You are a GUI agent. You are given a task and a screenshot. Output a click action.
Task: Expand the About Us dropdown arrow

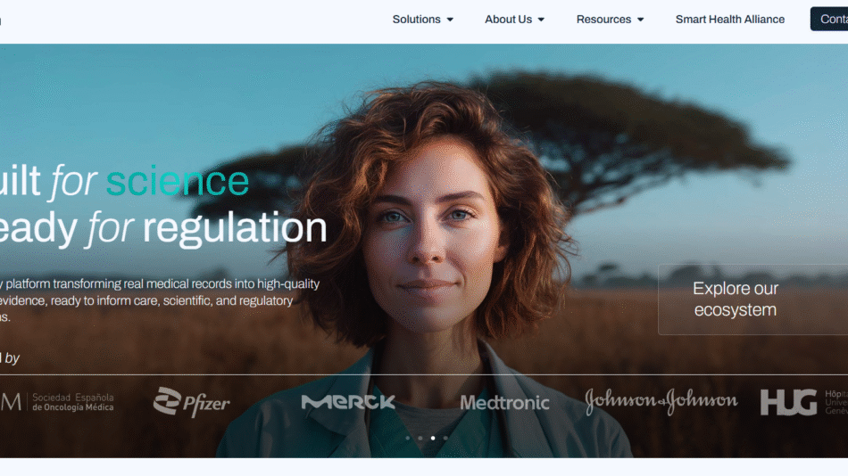541,20
